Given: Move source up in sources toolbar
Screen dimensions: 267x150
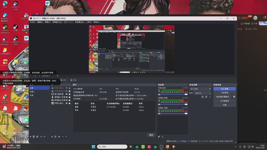Looking at the screenshot, I should point(63,137).
